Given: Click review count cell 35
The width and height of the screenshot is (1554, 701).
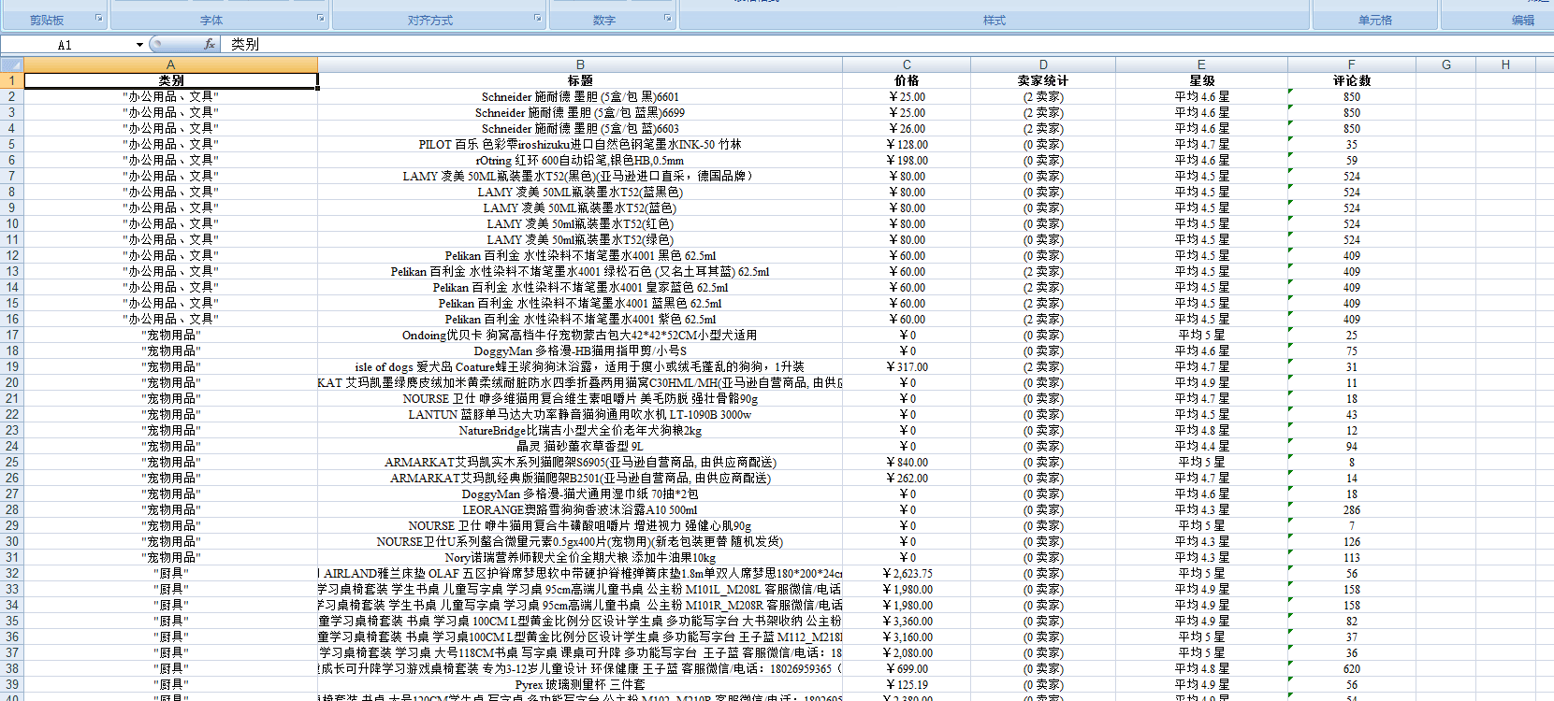Looking at the screenshot, I should click(x=1352, y=144).
